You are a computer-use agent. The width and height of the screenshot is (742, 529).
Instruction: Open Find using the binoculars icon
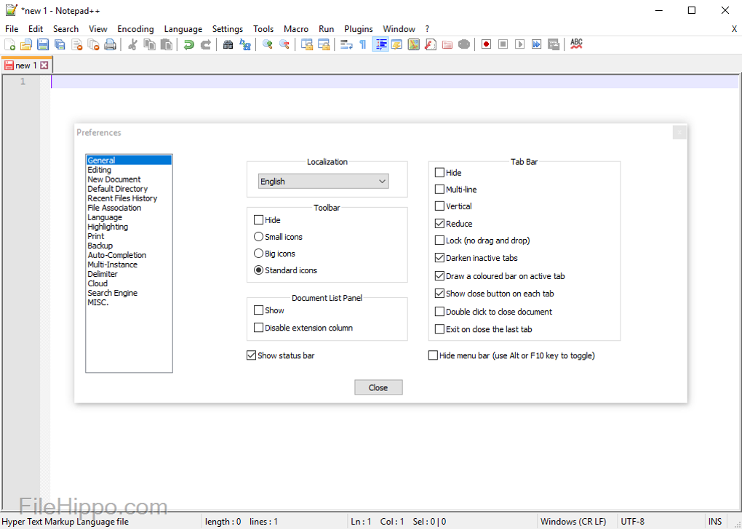[228, 44]
